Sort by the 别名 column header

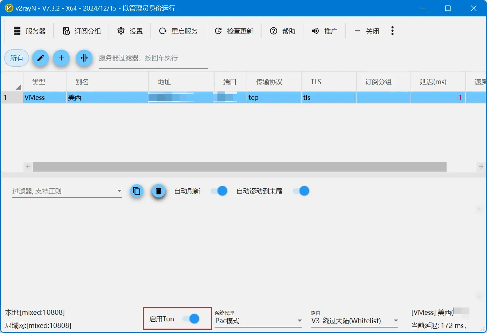pos(108,82)
